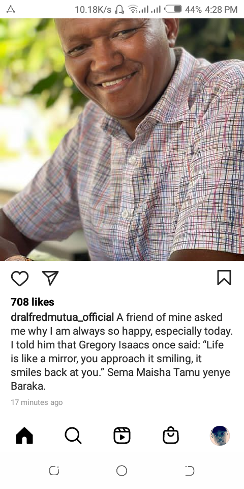
Task: Tap the Android home circle button
Action: 121,471
